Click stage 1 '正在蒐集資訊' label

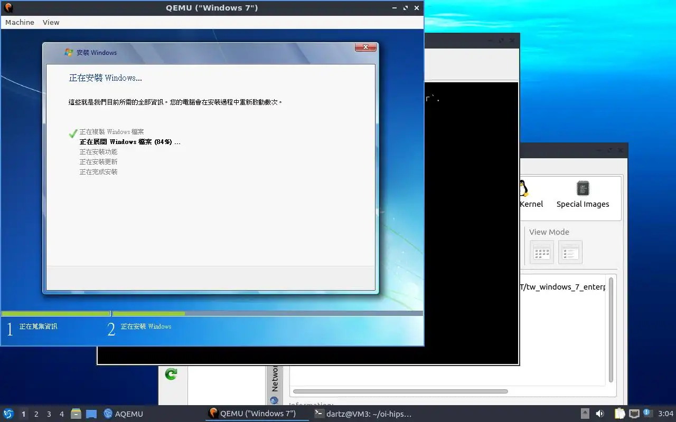coord(38,327)
